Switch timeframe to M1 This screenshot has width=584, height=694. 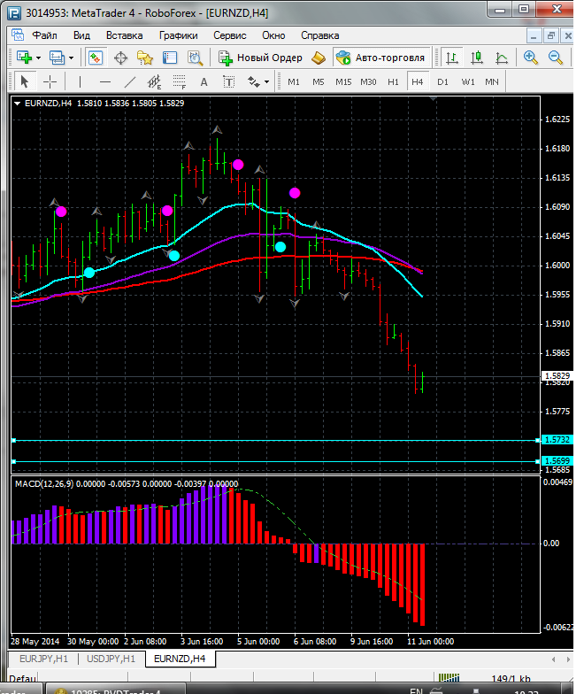294,81
